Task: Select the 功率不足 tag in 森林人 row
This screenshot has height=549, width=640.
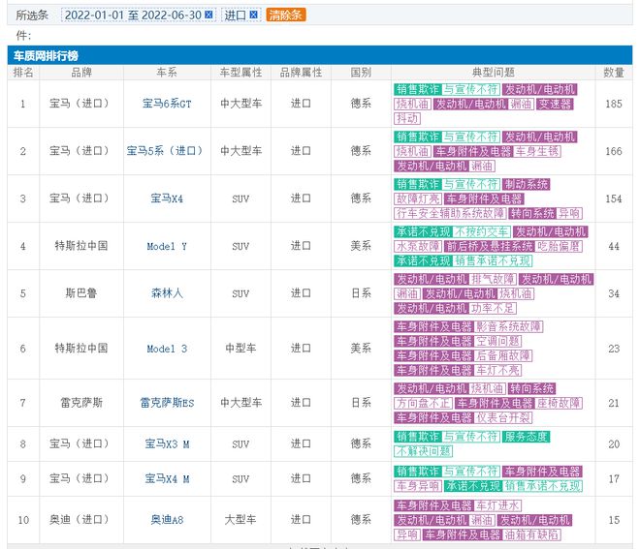Action: pyautogui.click(x=493, y=308)
